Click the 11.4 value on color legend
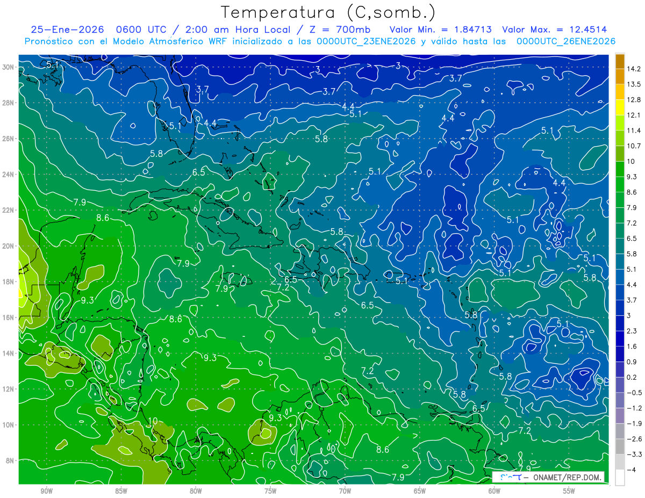645x498 pixels. 633,131
